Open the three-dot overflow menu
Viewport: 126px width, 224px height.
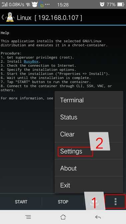point(116,202)
